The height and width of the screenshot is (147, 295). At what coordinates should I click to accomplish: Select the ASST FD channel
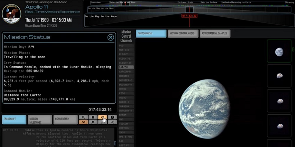tap(126, 145)
